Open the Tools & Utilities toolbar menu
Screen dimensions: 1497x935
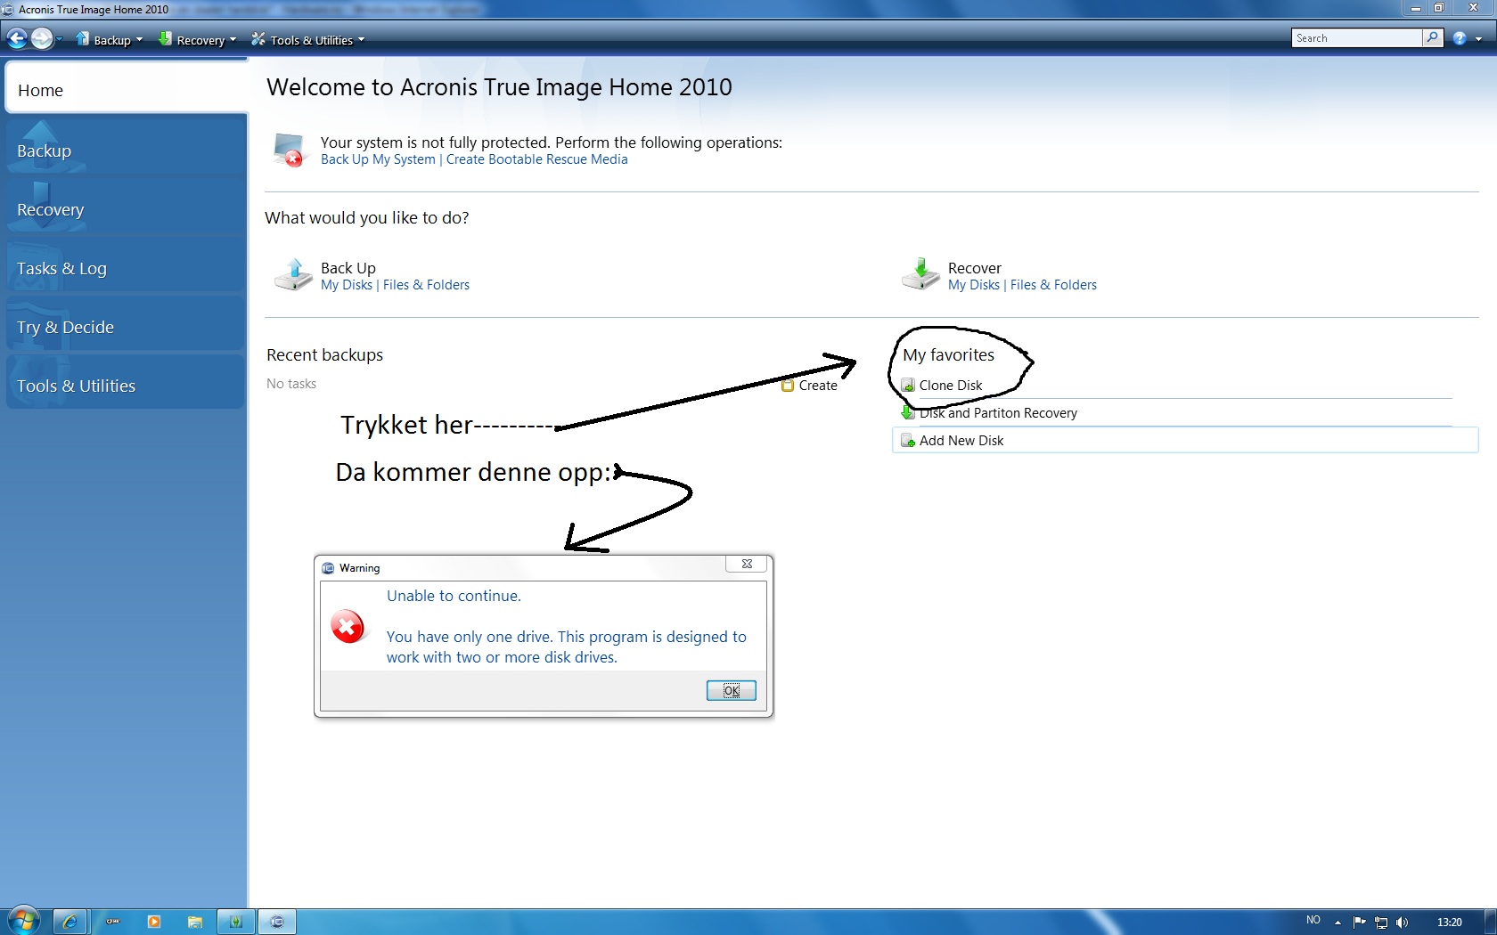(307, 39)
